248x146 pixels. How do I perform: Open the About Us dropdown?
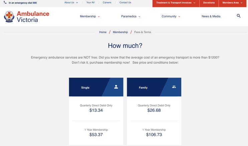pos(71,2)
